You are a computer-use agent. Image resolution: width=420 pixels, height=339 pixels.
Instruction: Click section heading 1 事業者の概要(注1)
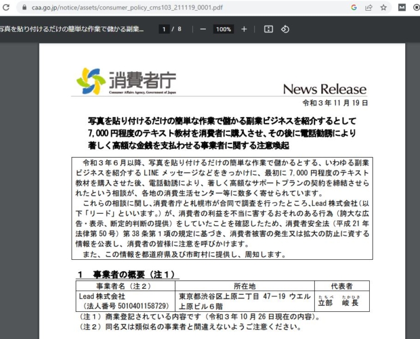[127, 275]
